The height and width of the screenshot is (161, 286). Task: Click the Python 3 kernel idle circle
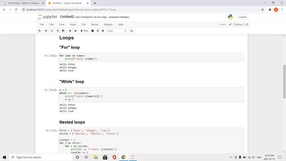[247, 25]
